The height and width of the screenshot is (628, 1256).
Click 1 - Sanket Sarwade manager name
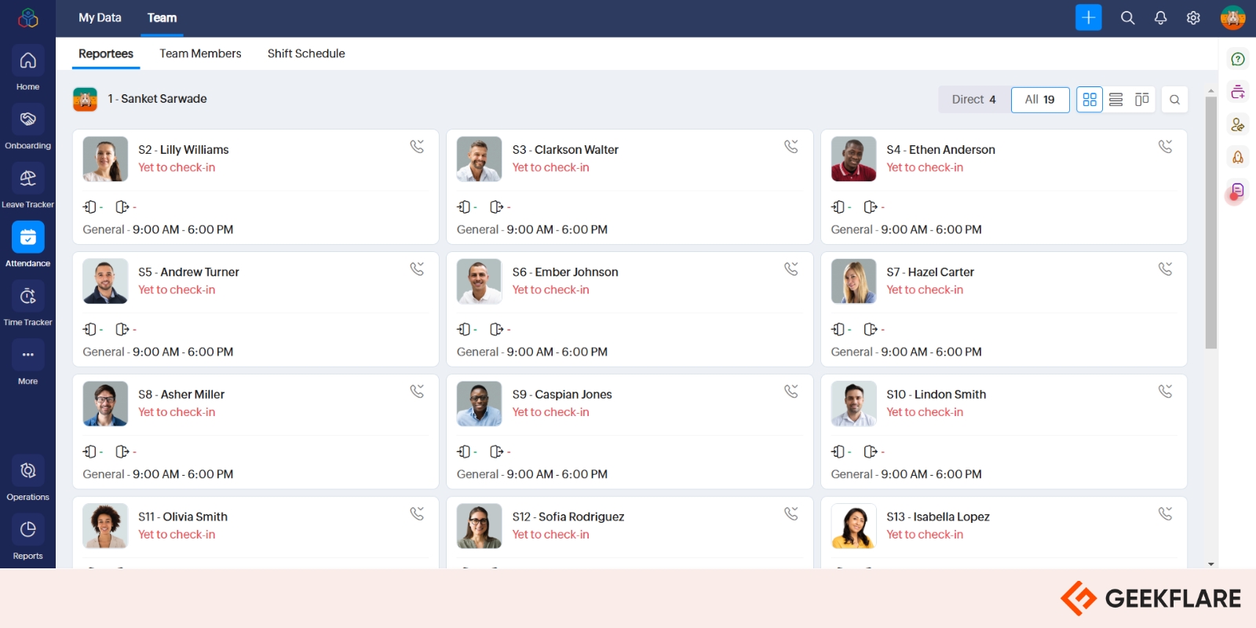coord(158,99)
